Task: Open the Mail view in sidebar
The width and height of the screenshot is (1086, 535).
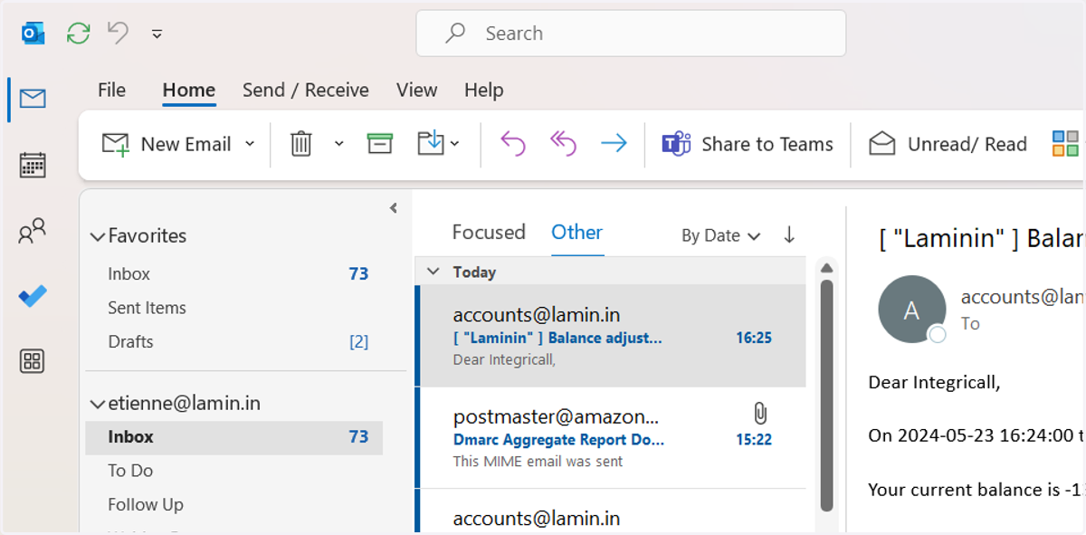Action: click(x=33, y=99)
